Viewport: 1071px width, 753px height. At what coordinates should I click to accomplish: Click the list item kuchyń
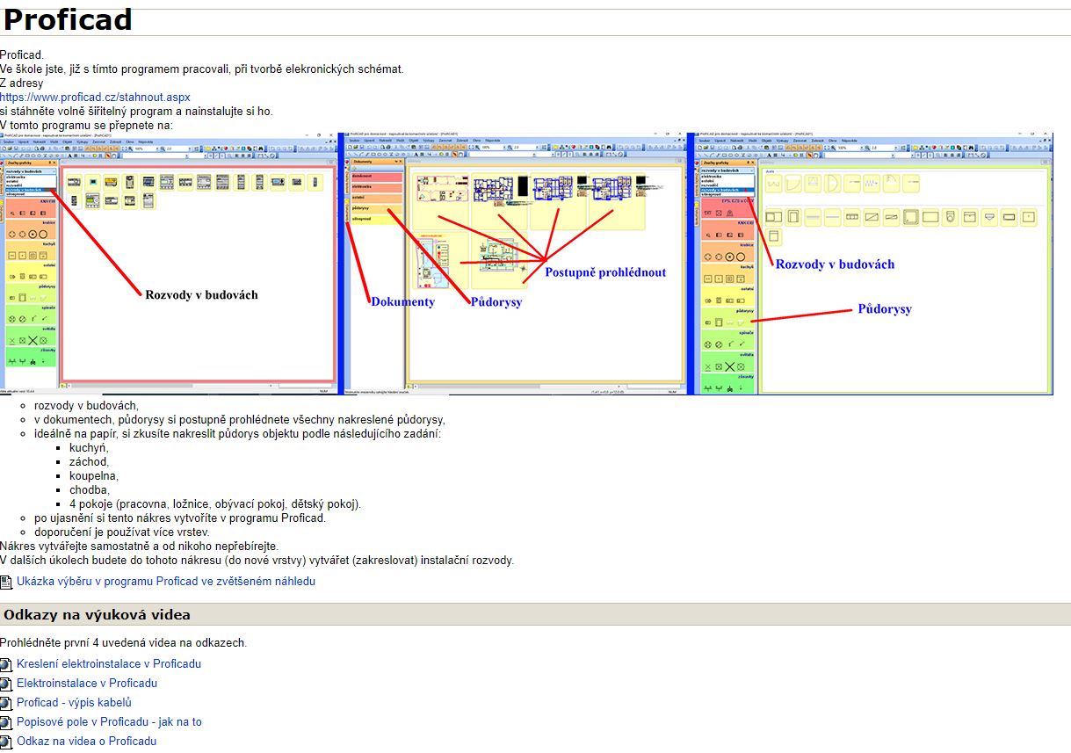coord(89,447)
